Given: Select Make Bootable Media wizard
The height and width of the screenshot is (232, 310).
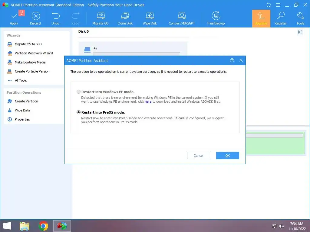Looking at the screenshot, I should click(27, 62).
